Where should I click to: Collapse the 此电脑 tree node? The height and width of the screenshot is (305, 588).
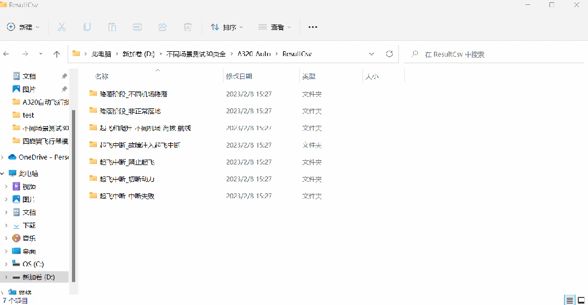pyautogui.click(x=3, y=174)
